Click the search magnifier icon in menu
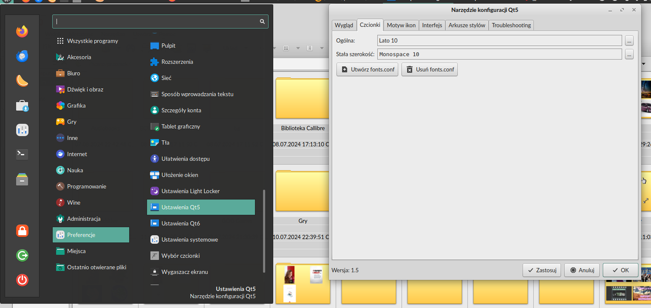 point(262,21)
